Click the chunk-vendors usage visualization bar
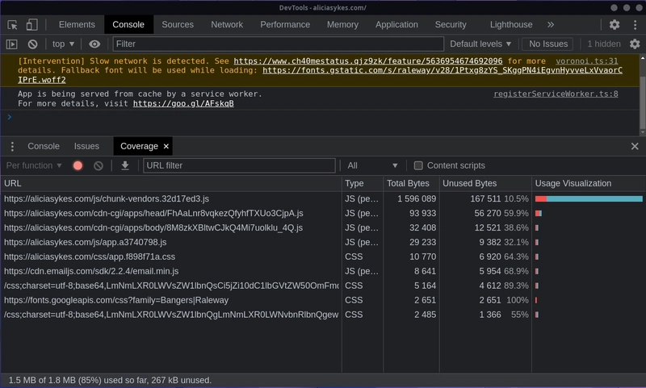646x388 pixels. coord(589,198)
